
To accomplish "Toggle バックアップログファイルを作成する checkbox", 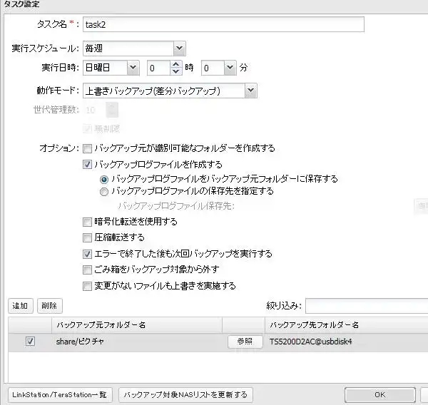I will click(87, 164).
